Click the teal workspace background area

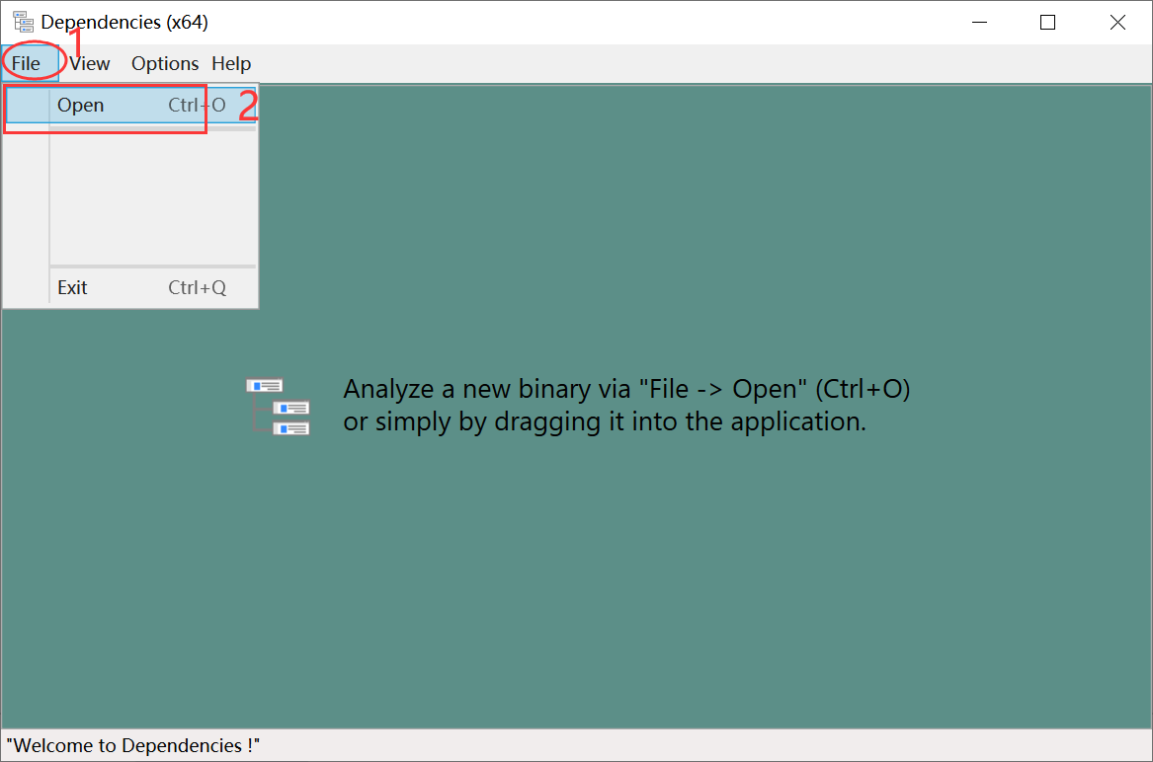(642, 592)
